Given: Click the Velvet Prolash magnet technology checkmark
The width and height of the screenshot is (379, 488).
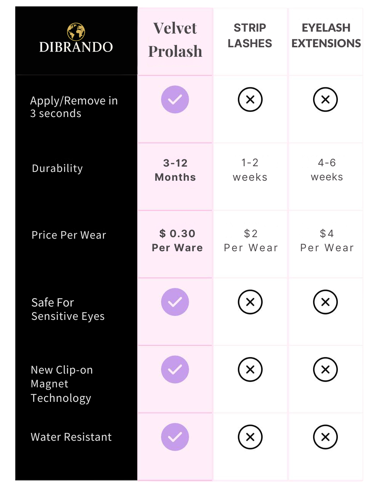Looking at the screenshot, I should [x=175, y=369].
